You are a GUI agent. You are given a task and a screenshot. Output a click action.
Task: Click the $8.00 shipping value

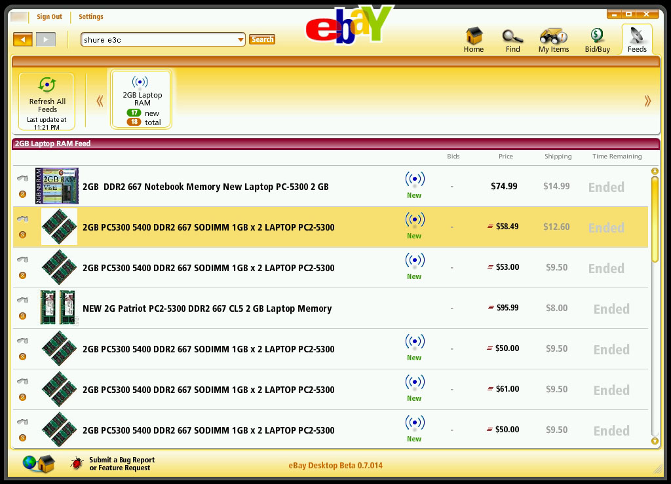point(556,308)
